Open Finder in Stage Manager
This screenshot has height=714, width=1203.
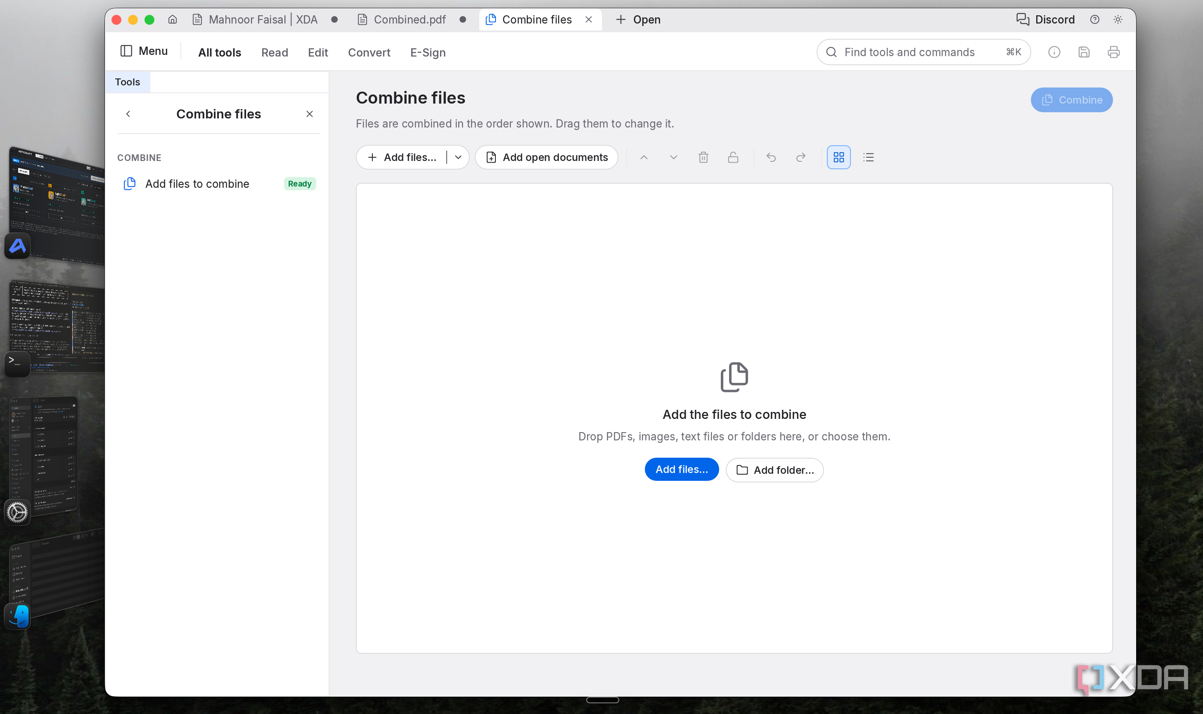[x=17, y=616]
